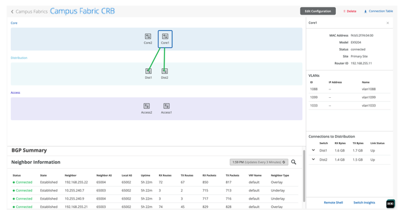Refresh the 1:59 PM update timer
The width and height of the screenshot is (402, 214).
[284, 162]
